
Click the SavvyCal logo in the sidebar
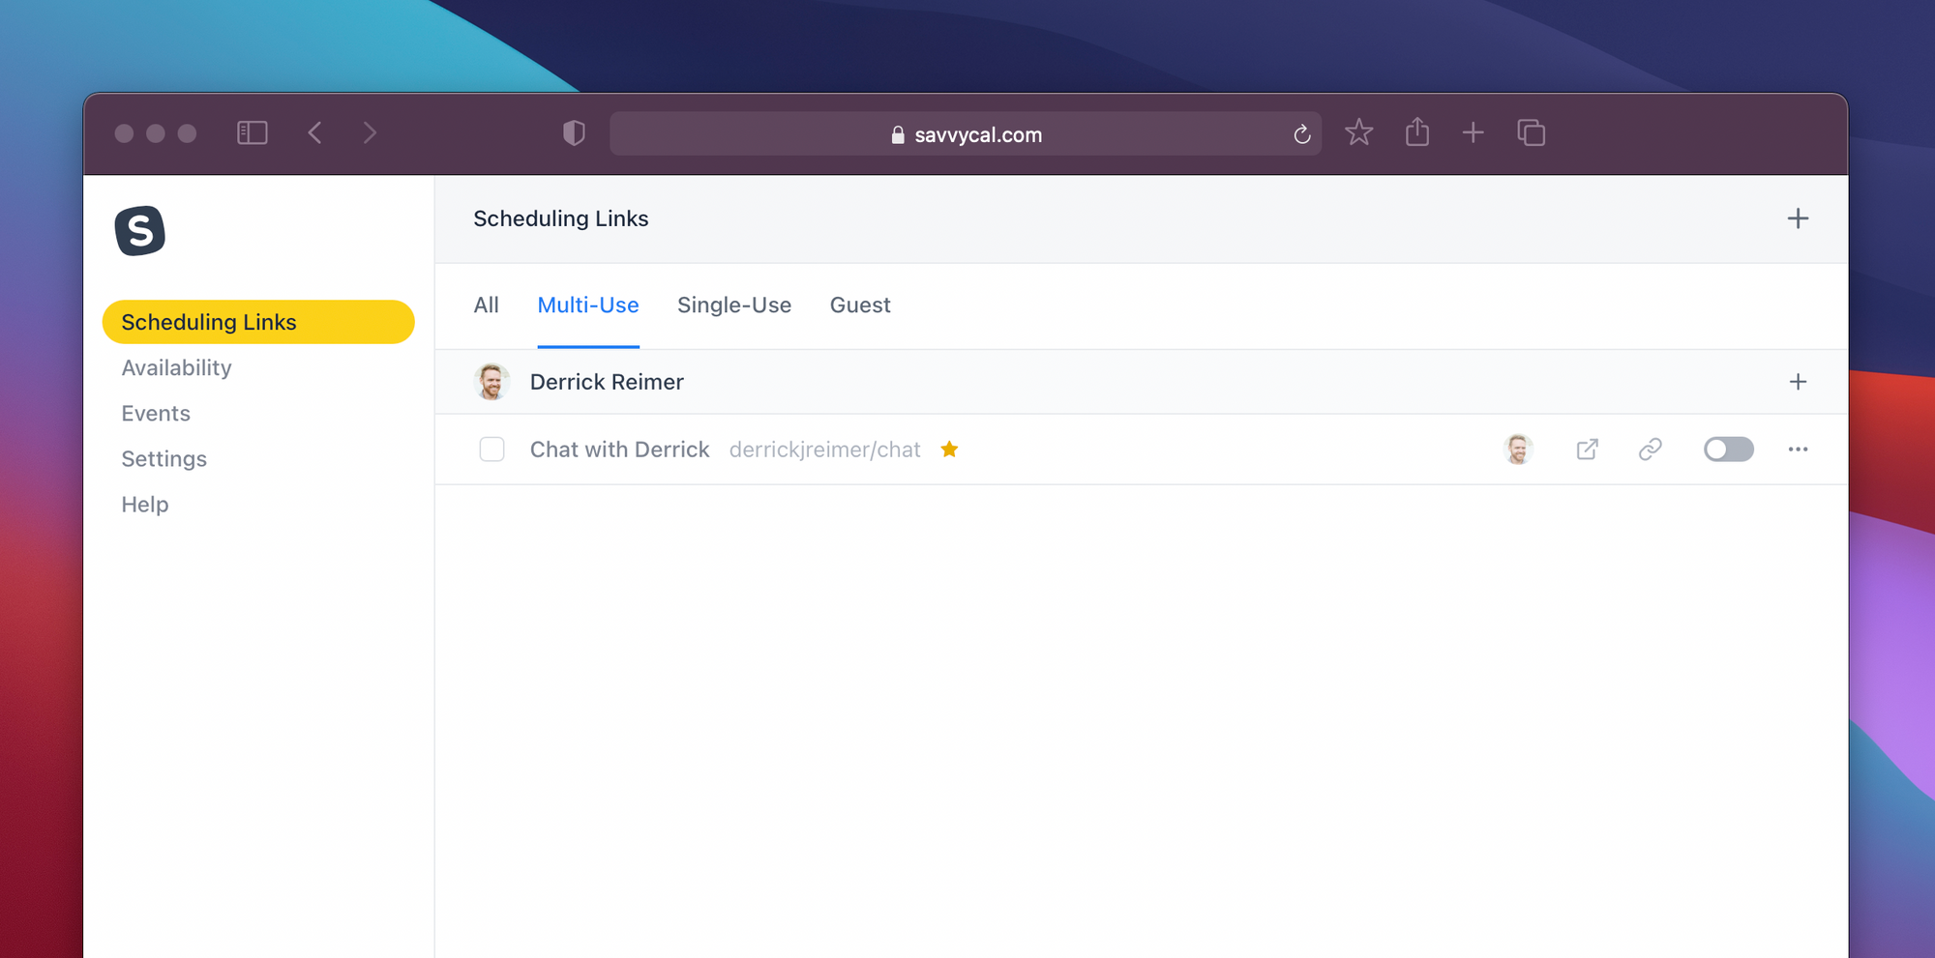point(140,231)
